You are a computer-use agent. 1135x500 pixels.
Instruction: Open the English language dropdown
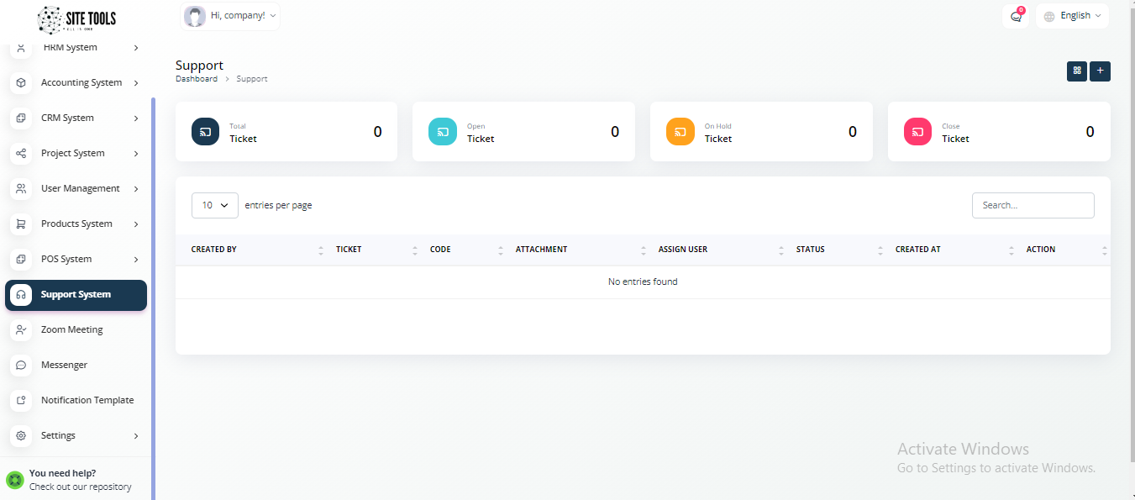pos(1072,16)
